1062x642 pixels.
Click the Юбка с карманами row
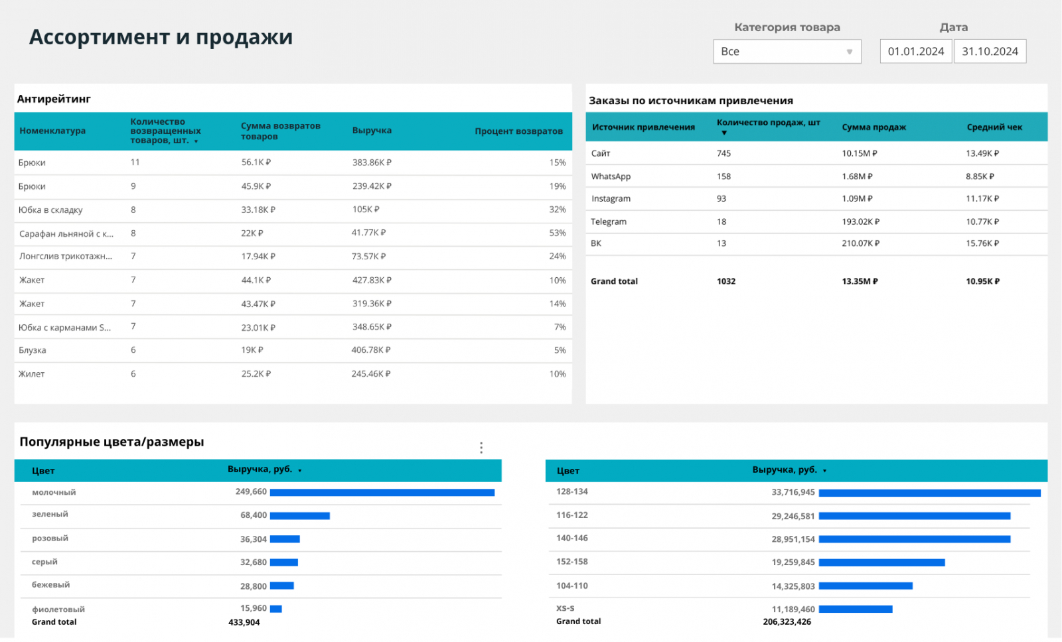click(293, 328)
